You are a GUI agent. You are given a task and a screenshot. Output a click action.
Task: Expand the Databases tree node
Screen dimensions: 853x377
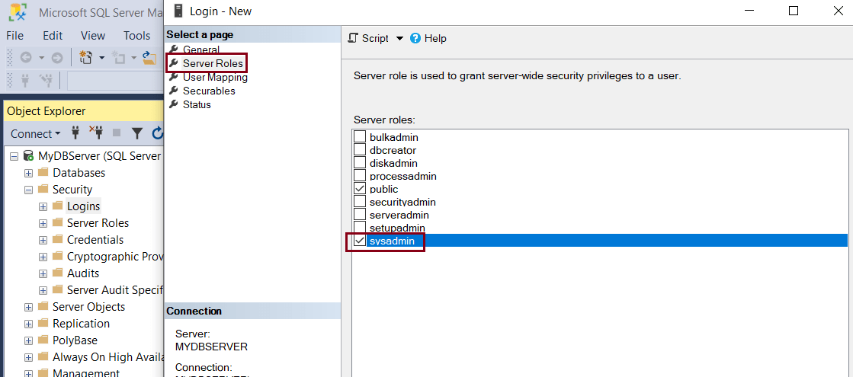28,173
